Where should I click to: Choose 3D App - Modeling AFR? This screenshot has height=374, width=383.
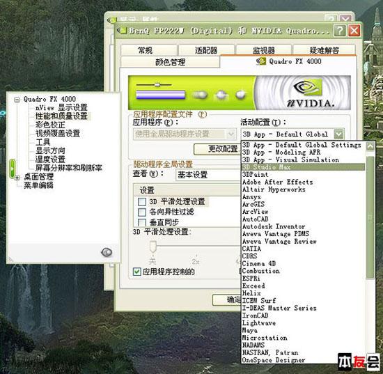click(x=304, y=153)
